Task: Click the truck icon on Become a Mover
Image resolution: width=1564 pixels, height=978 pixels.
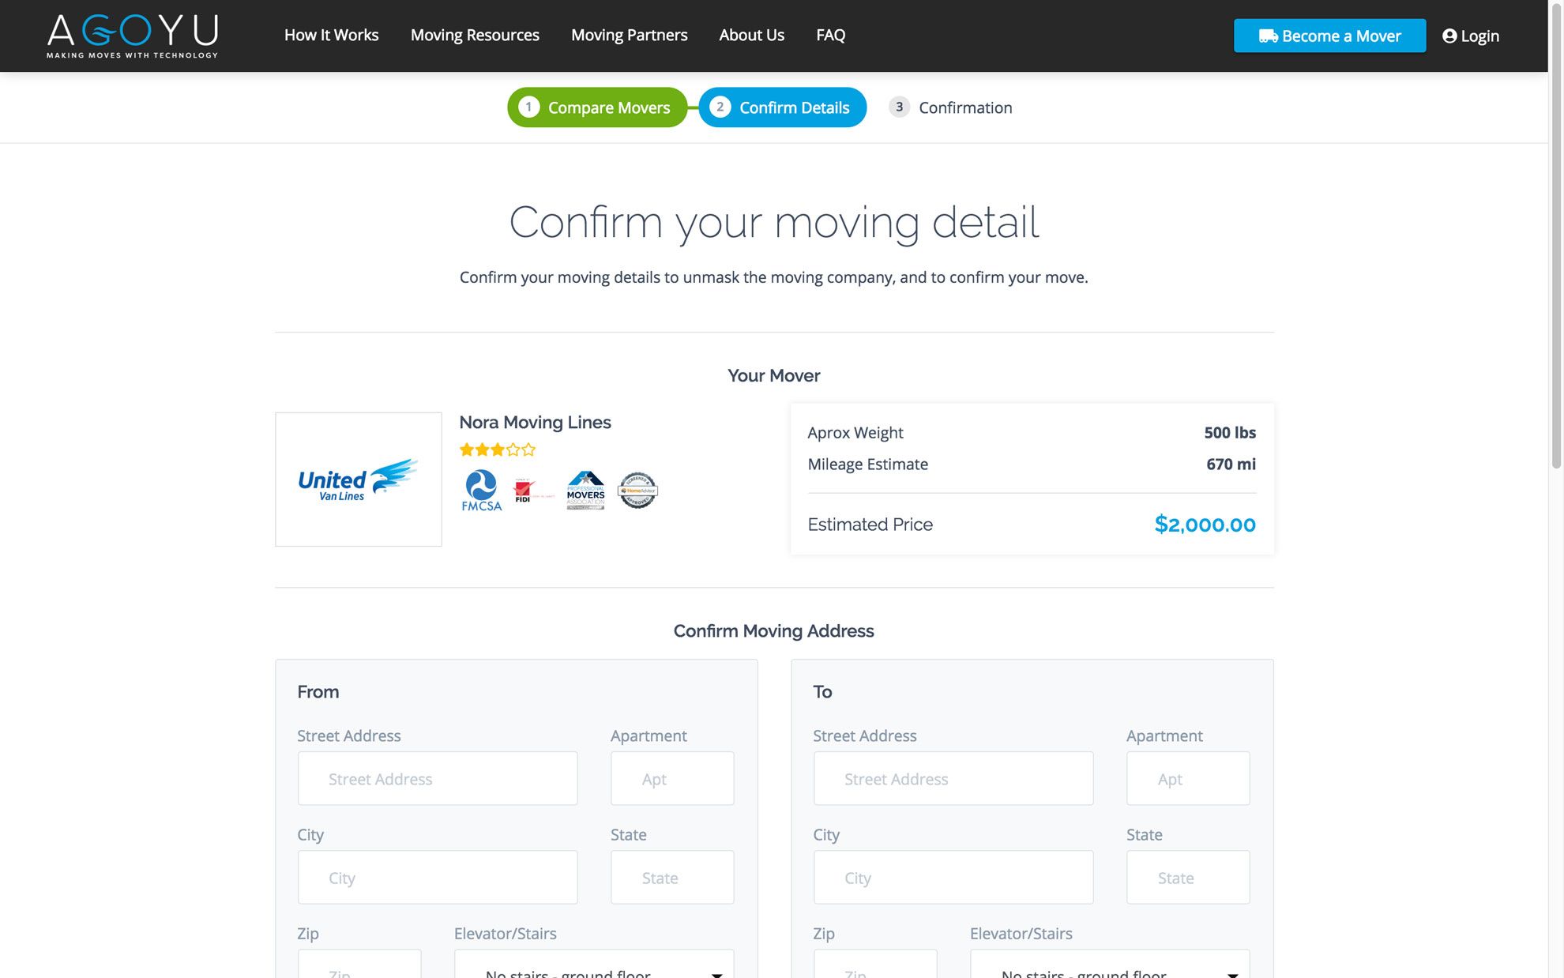Action: tap(1268, 36)
